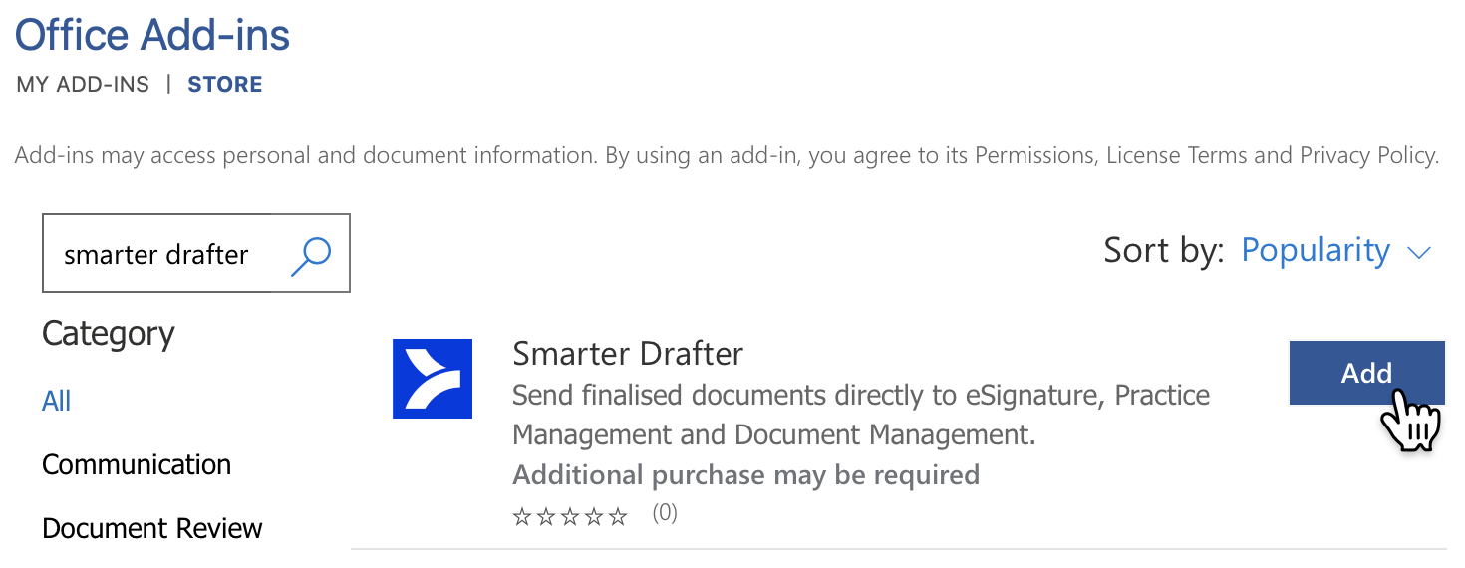Click the Office Add-ins heading
This screenshot has width=1465, height=568.
(152, 36)
